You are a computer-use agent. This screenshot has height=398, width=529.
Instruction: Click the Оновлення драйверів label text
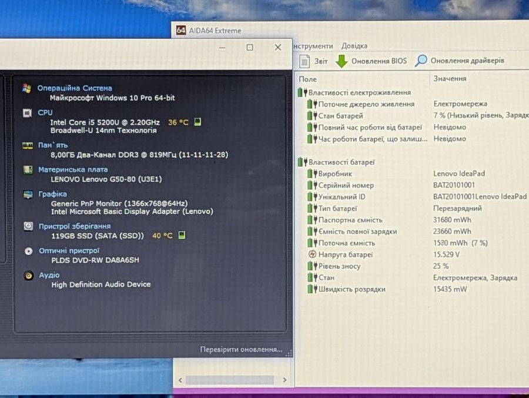coord(467,61)
